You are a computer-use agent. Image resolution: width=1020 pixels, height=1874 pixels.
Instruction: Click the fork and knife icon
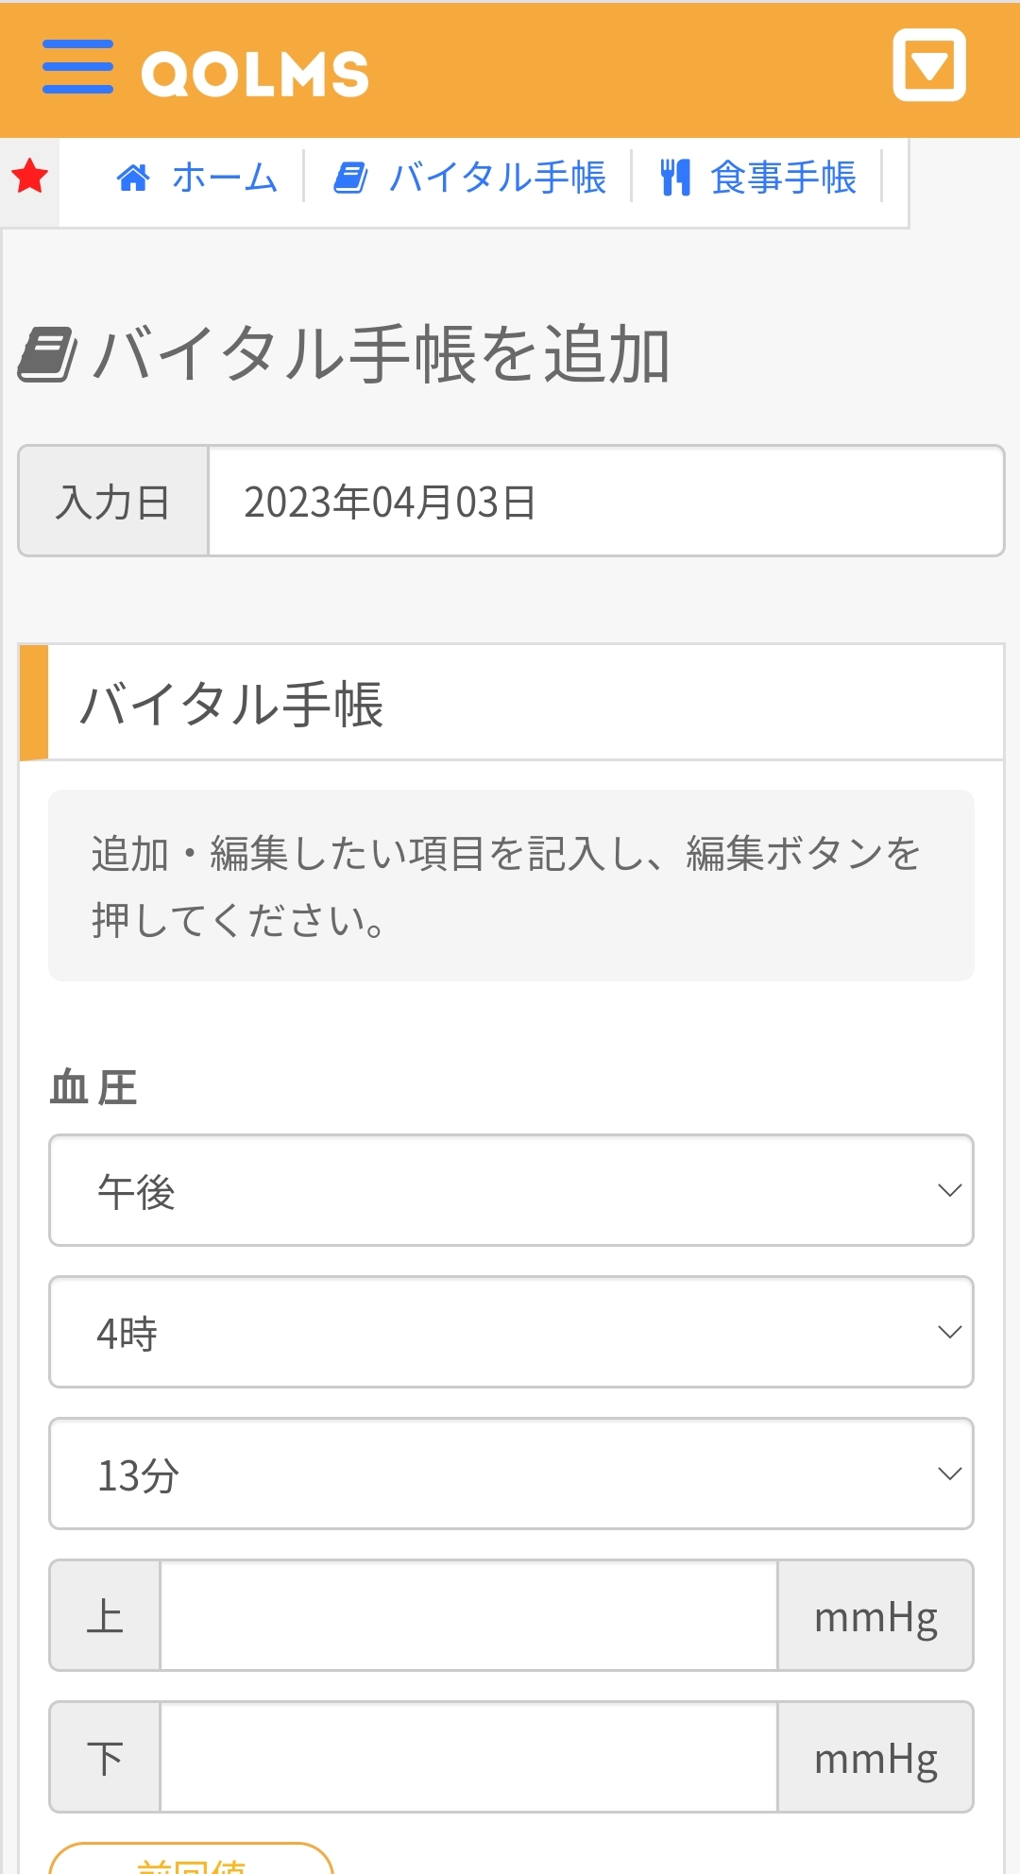[675, 178]
